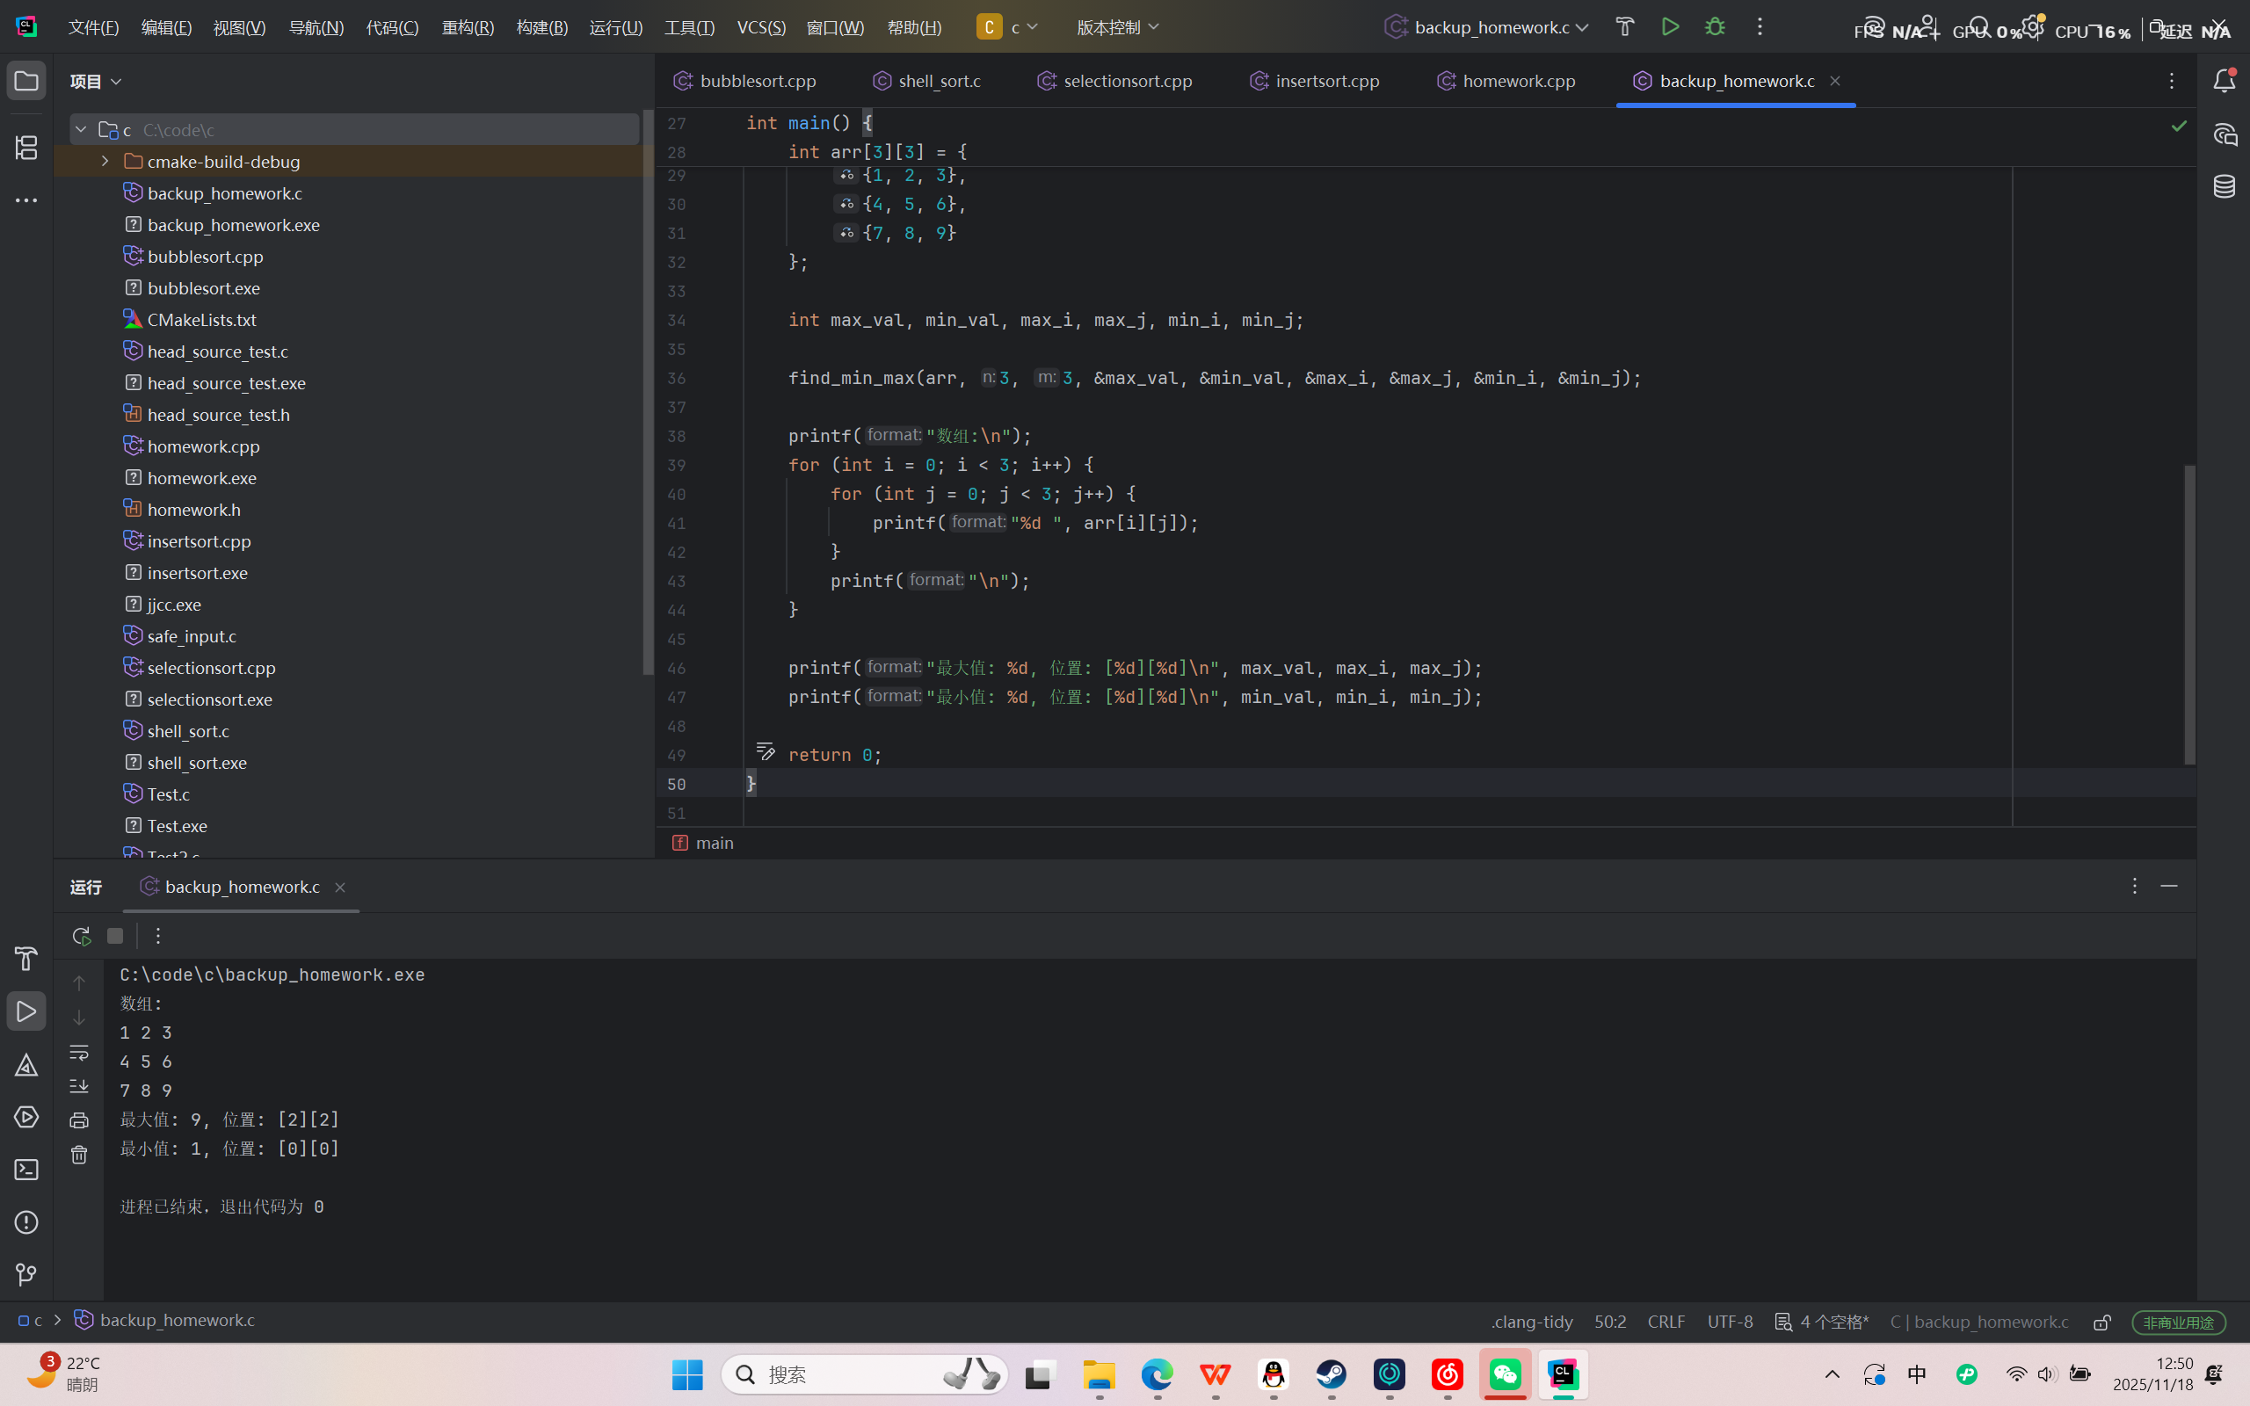Expand the cmake-build-debug folder
The height and width of the screenshot is (1406, 2250).
tap(105, 162)
